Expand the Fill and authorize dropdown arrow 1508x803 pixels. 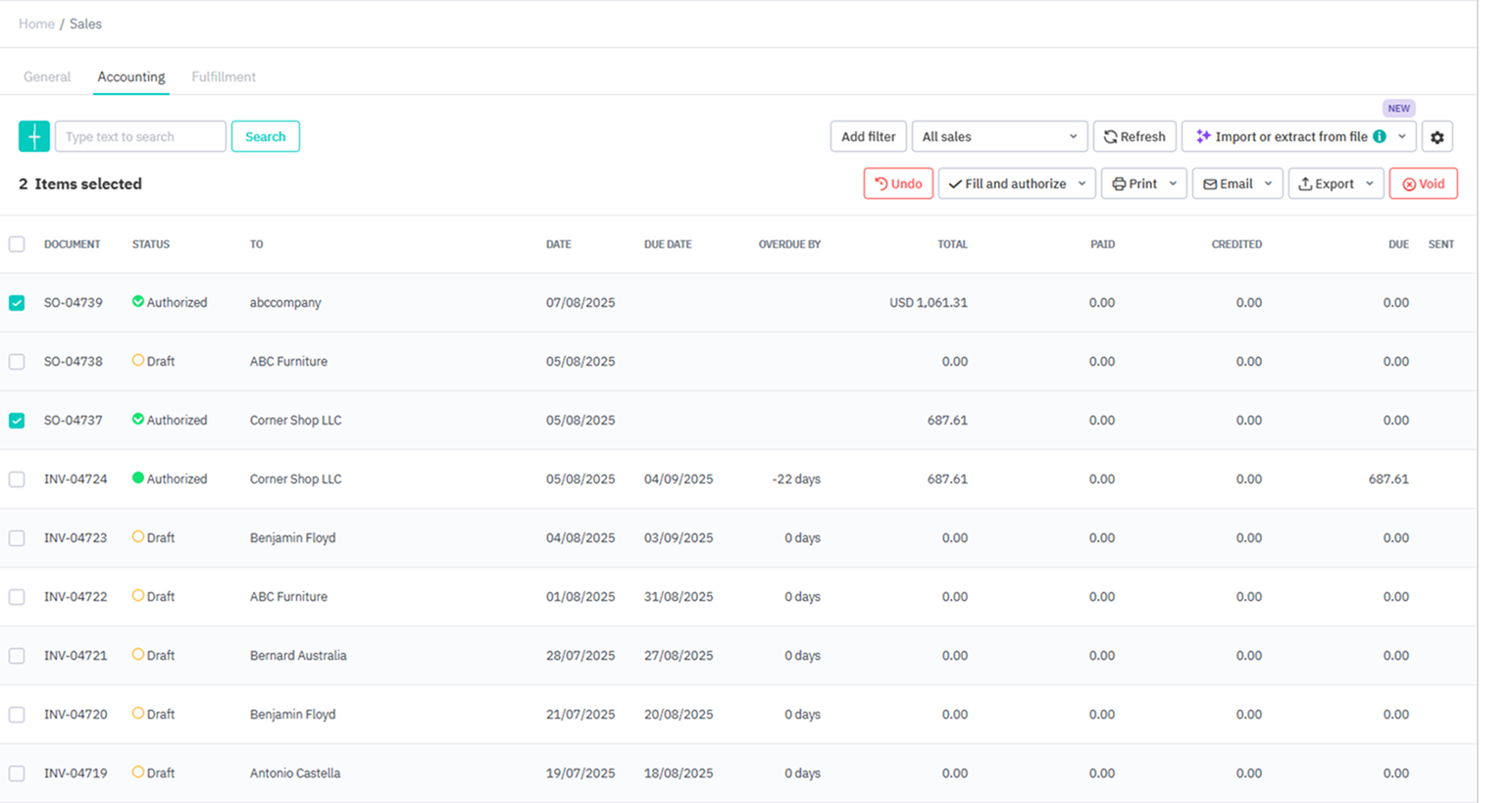pyautogui.click(x=1082, y=183)
